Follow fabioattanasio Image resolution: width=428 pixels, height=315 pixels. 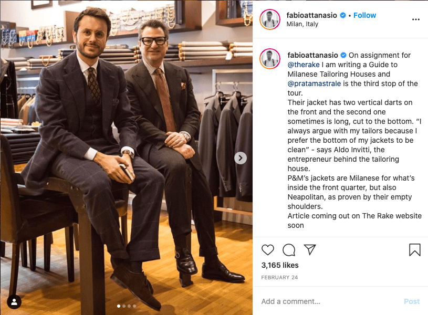[x=364, y=15]
